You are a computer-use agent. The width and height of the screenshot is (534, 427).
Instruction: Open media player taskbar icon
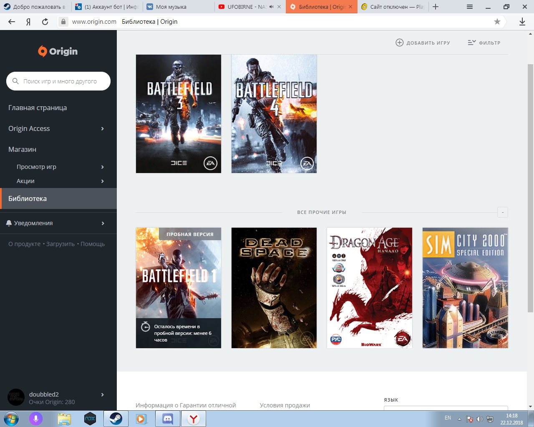click(x=142, y=419)
